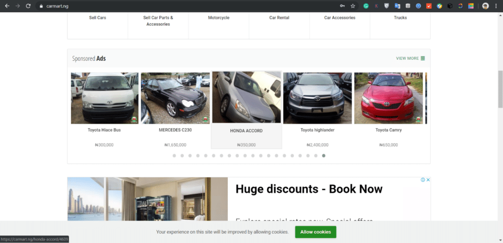Click the ₦1,650,000 price

coord(175,145)
